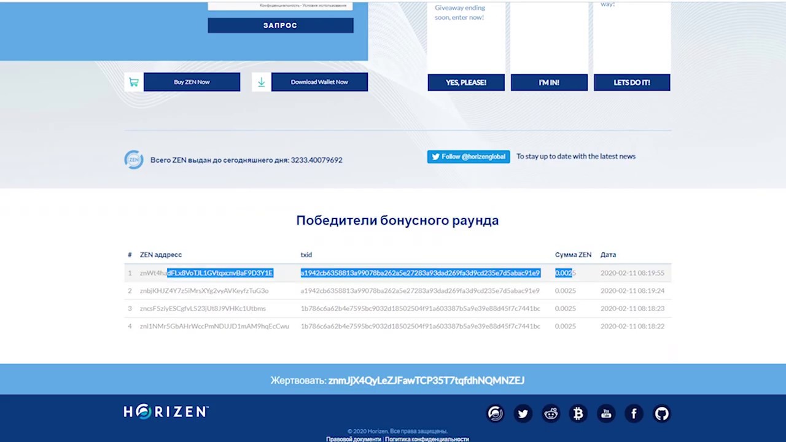Open the Bitcoin forum icon in footer
This screenshot has height=442, width=786.
coord(578,414)
